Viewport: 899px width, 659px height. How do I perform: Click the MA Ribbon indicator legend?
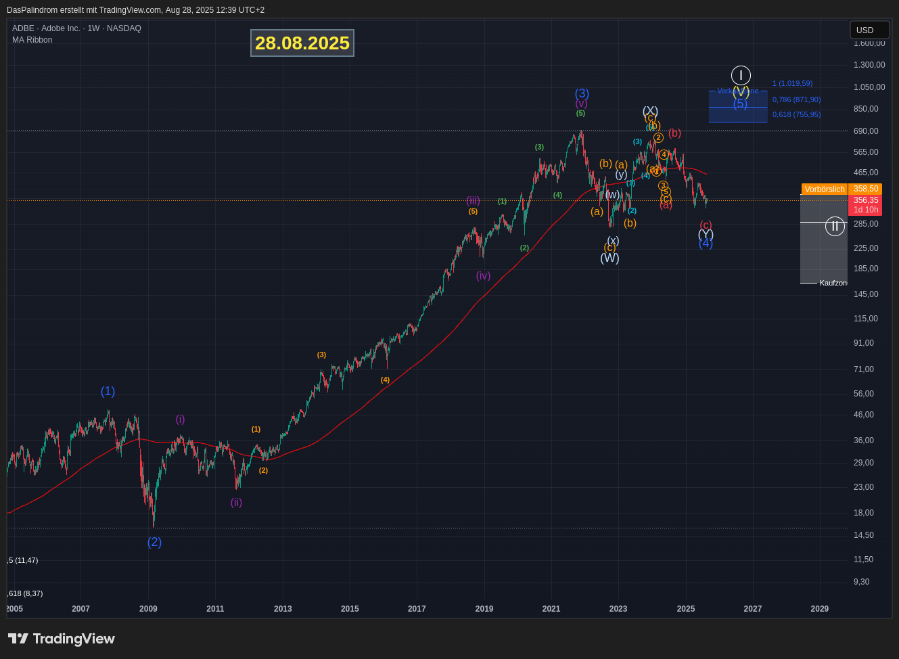[32, 40]
